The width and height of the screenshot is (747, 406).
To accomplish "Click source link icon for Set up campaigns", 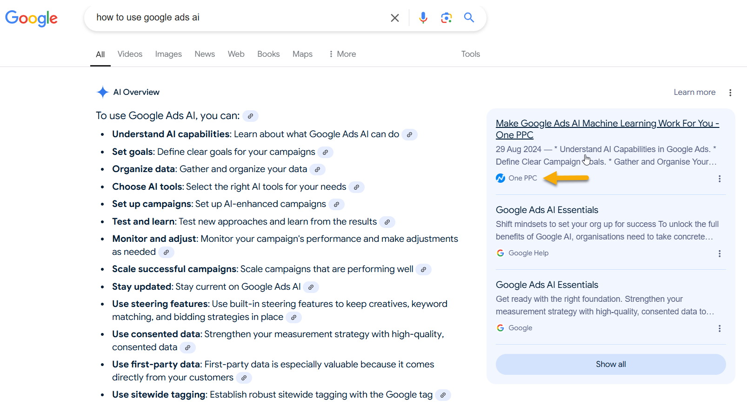I will point(336,204).
